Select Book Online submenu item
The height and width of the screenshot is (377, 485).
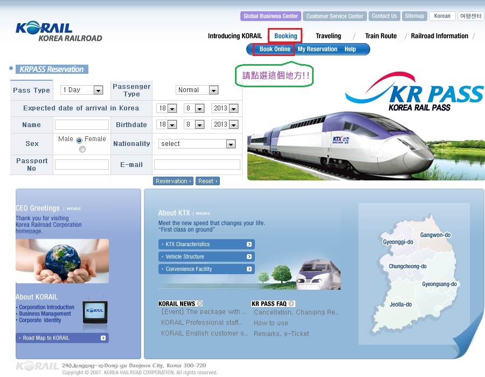(275, 49)
